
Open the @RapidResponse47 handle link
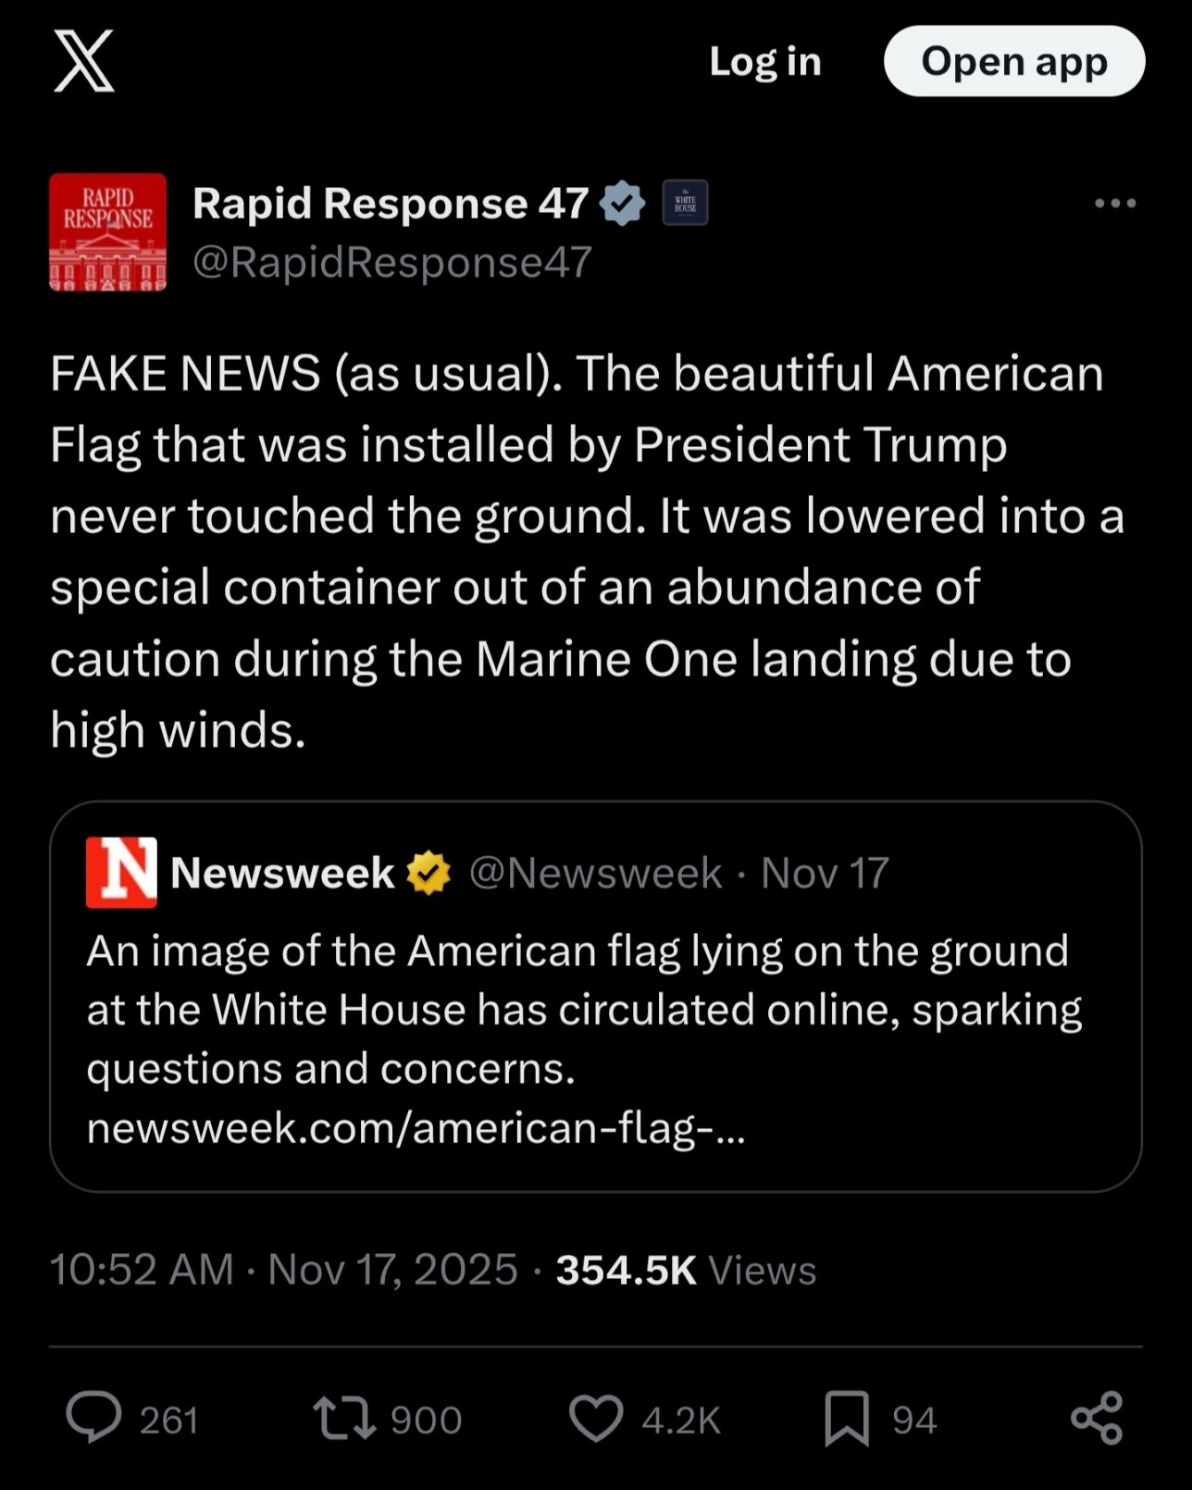[391, 263]
